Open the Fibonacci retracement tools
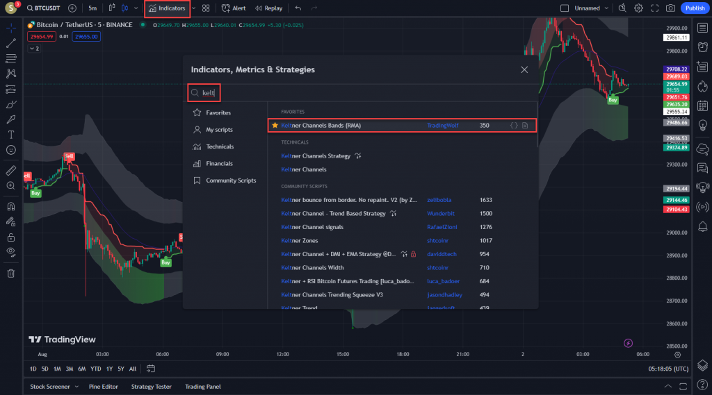The width and height of the screenshot is (712, 395). coord(11,58)
